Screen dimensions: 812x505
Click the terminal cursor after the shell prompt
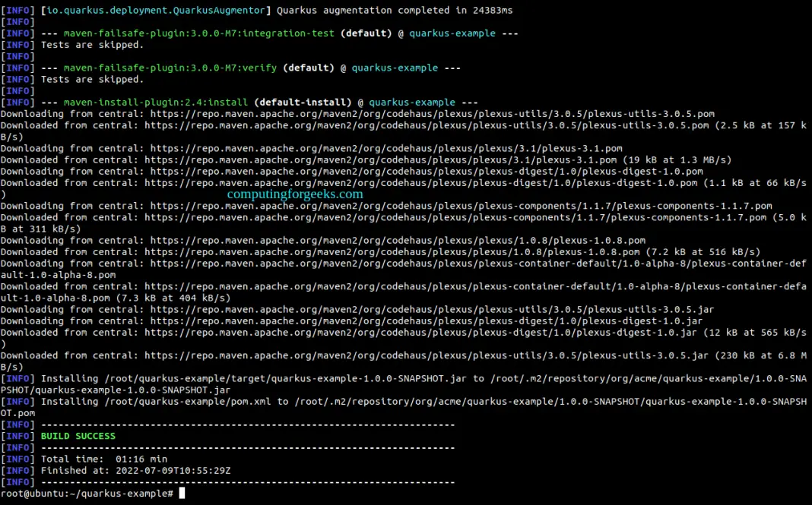pyautogui.click(x=182, y=494)
